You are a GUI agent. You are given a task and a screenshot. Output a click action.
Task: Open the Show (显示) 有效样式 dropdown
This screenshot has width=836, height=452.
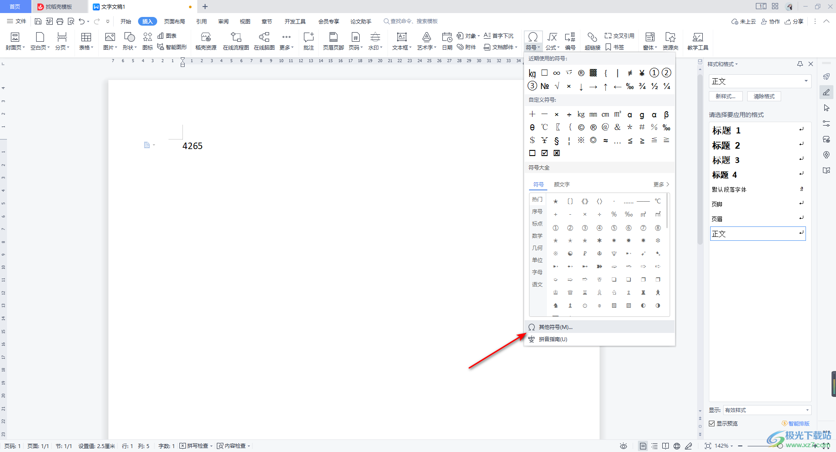coord(767,410)
